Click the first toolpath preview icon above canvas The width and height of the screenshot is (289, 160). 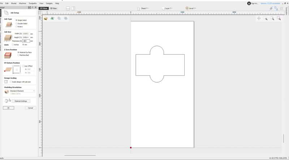(x=46, y=18)
